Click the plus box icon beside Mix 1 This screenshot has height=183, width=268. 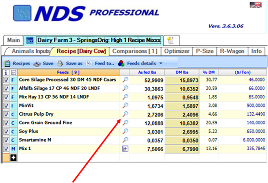pos(125,148)
